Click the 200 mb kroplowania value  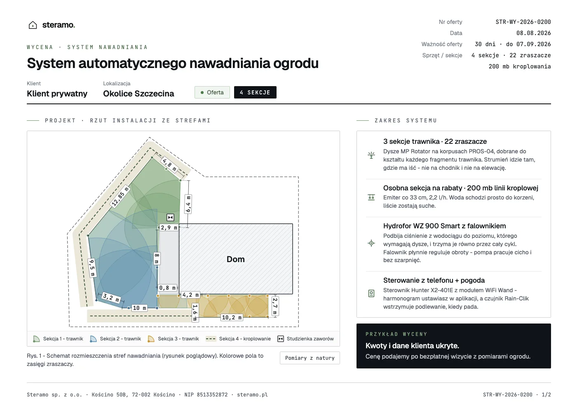coord(520,66)
